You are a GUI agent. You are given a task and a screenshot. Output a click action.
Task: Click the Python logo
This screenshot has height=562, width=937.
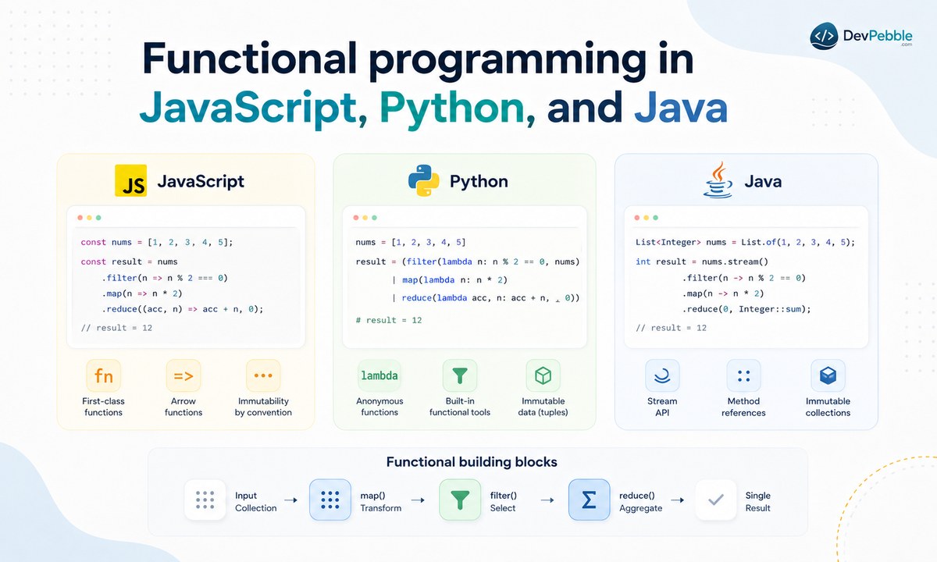coord(423,180)
